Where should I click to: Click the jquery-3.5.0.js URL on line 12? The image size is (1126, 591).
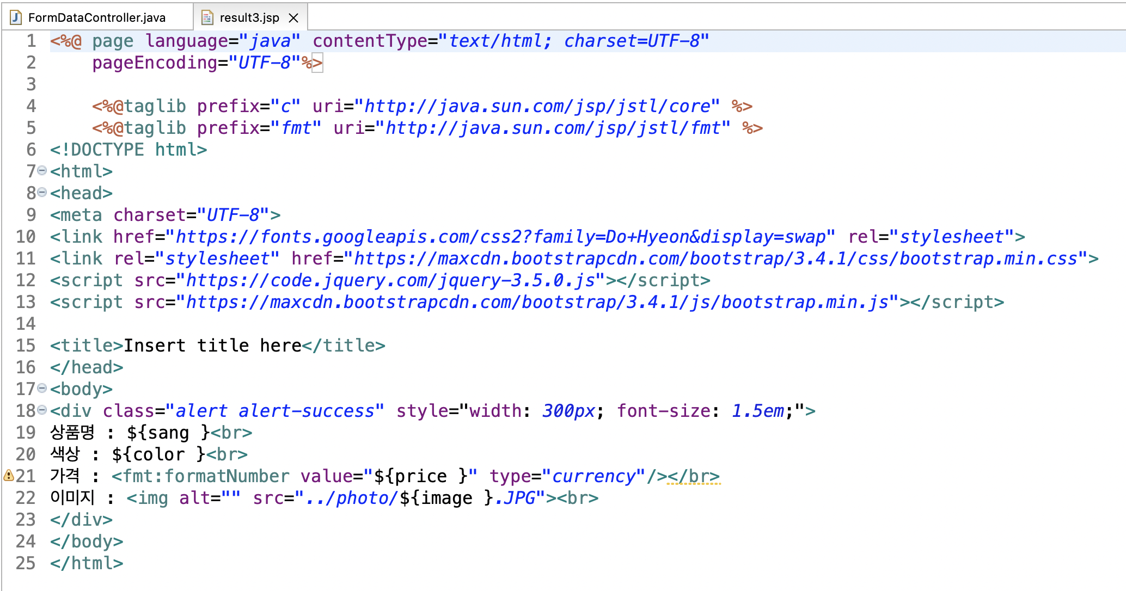390,280
